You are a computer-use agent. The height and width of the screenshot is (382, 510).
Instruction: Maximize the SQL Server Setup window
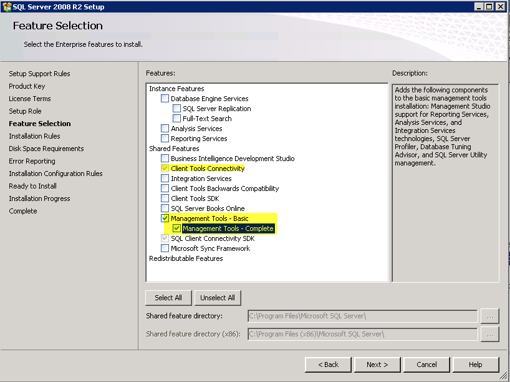[x=489, y=6]
